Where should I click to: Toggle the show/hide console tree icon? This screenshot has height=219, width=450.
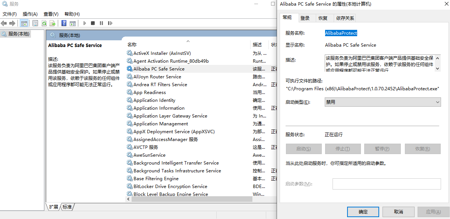(24, 23)
